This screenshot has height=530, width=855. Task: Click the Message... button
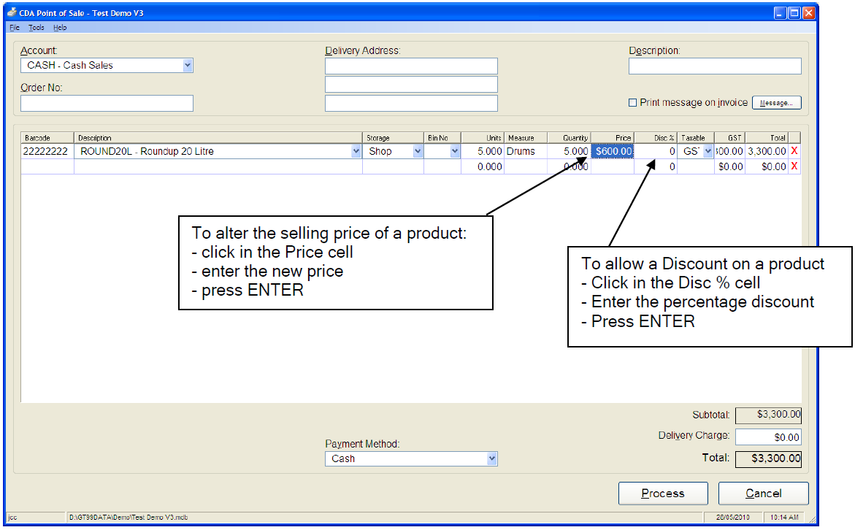tap(776, 103)
